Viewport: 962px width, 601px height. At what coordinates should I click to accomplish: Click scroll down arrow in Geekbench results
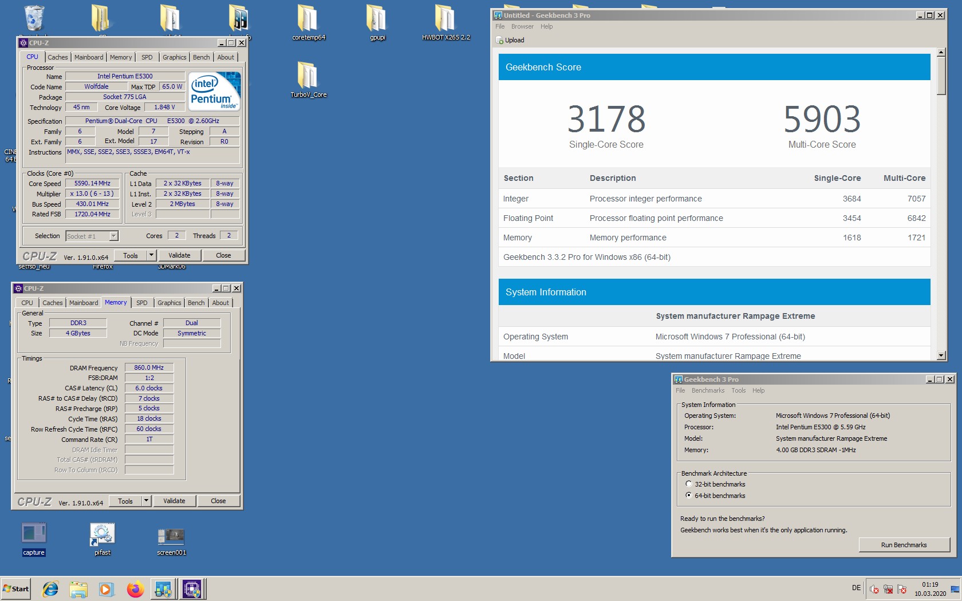[941, 355]
